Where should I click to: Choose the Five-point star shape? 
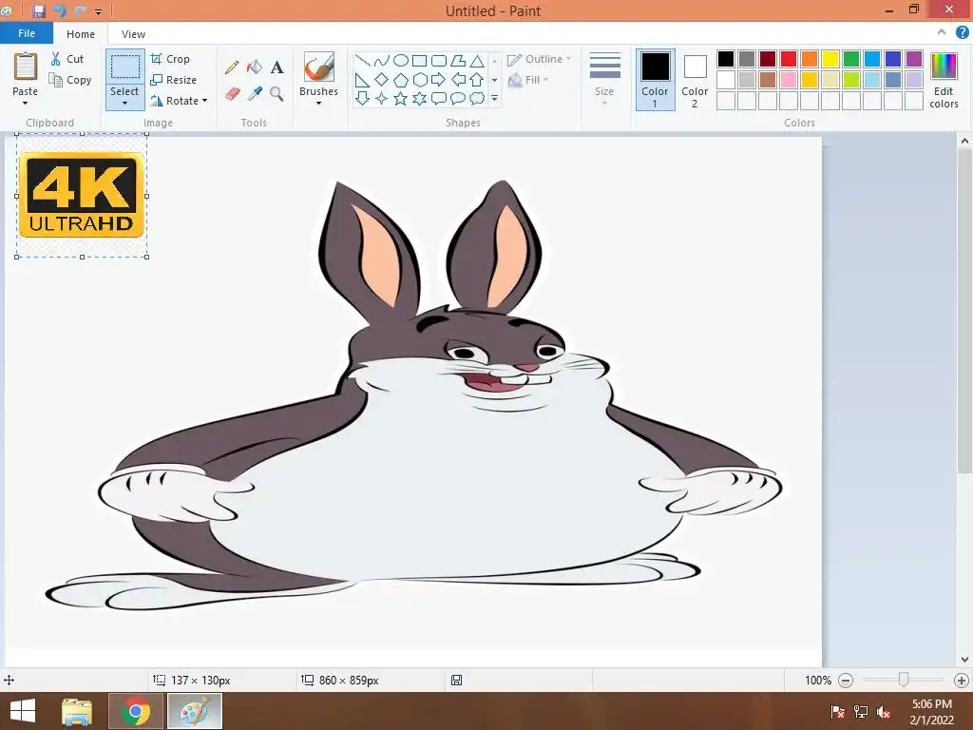coord(401,98)
